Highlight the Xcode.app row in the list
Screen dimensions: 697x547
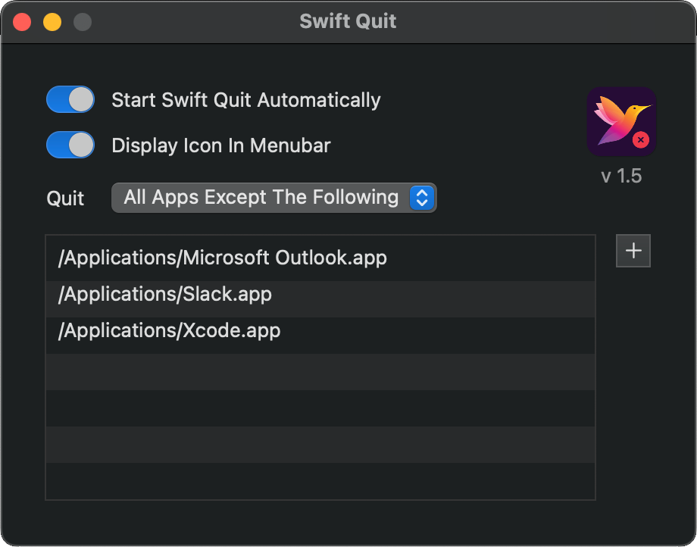pos(170,330)
